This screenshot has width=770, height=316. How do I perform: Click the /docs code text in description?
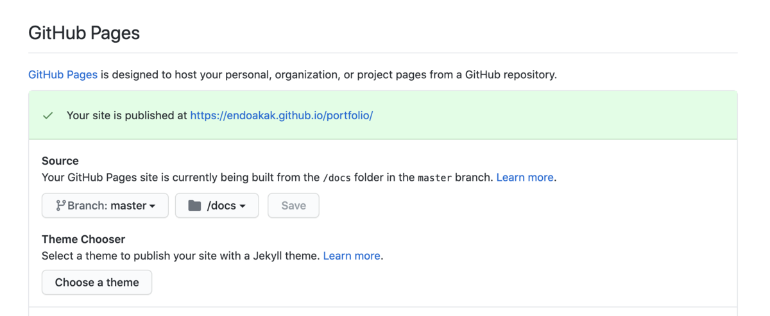(337, 178)
